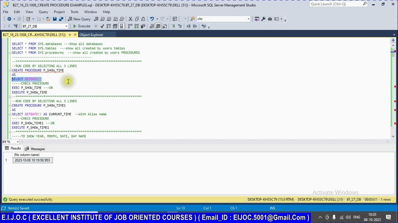Open a Database Engine Query icon

(96, 19)
